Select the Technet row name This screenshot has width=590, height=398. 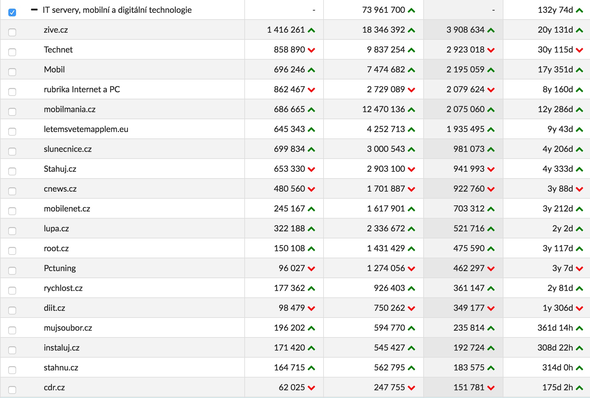click(x=58, y=50)
